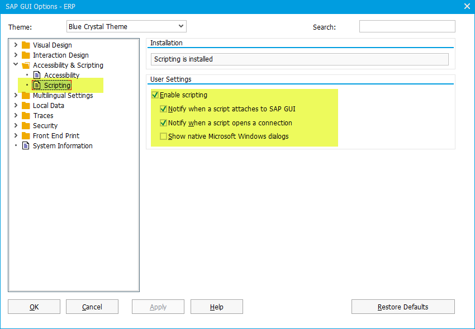Select the Accessibility & Scripting tree label
The width and height of the screenshot is (475, 329).
[x=68, y=65]
